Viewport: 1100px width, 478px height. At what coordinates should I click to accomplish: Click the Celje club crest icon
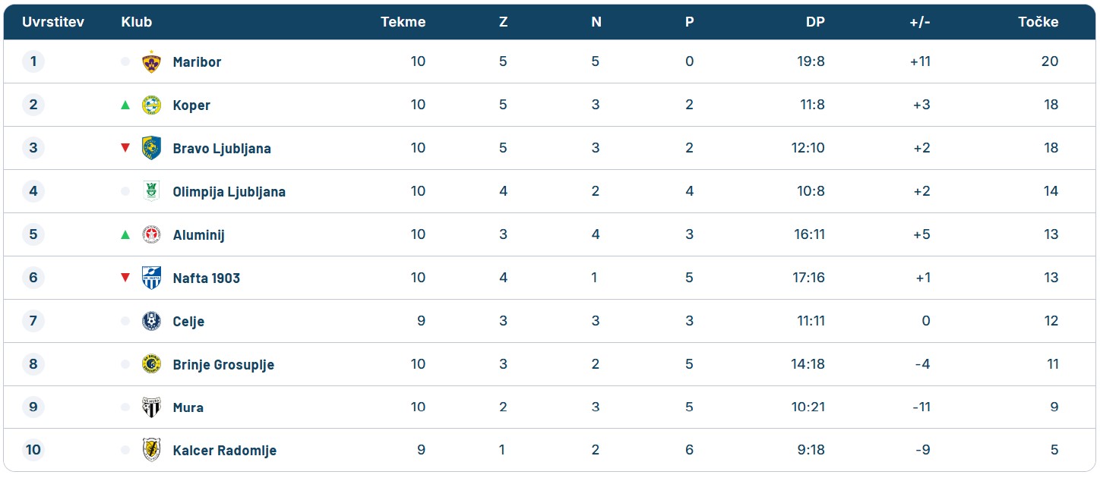(x=152, y=321)
